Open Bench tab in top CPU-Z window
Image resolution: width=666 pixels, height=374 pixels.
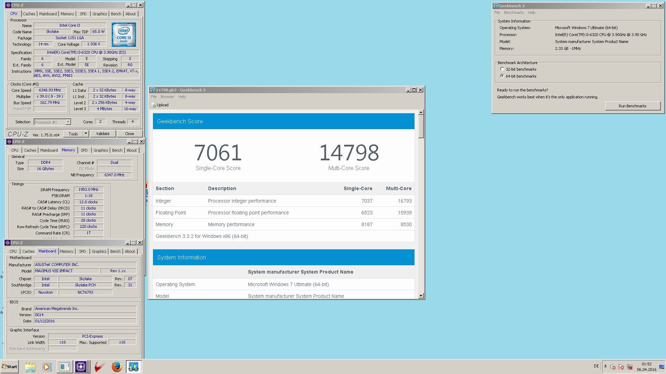[x=116, y=14]
